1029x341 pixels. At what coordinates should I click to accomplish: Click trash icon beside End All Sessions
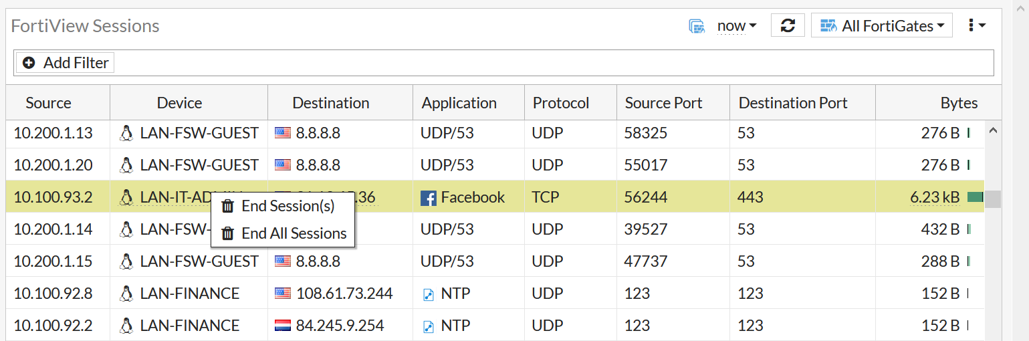tap(228, 233)
